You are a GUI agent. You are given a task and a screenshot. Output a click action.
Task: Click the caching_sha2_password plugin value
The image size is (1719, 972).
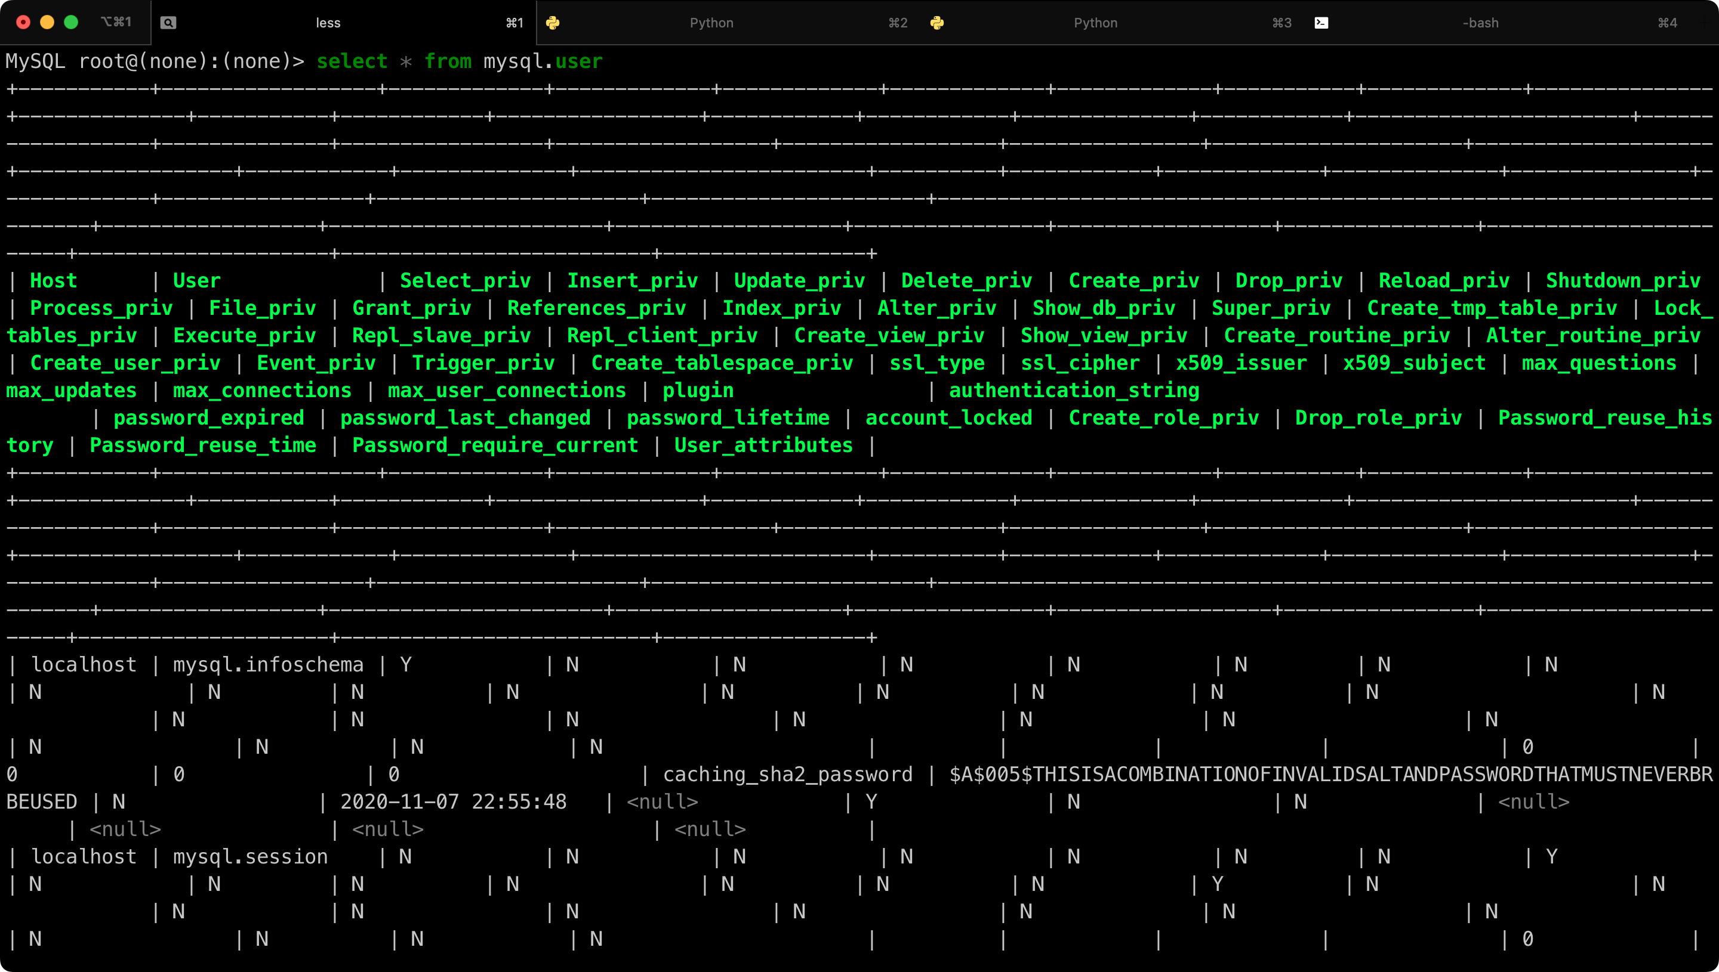(787, 775)
